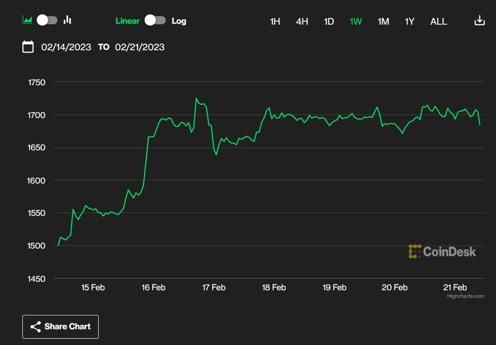Viewport: 496px width, 345px height.
Task: Toggle the line/candlestick chart switch
Action: click(x=47, y=20)
